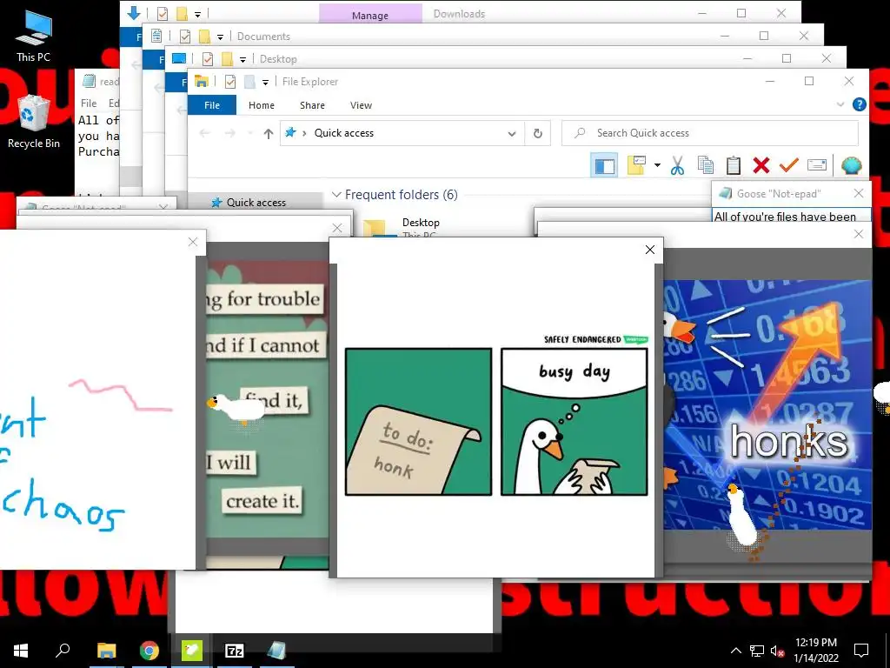Viewport: 890px width, 668px height.
Task: Click the Copy icon in File Explorer toolbar
Action: coord(706,165)
